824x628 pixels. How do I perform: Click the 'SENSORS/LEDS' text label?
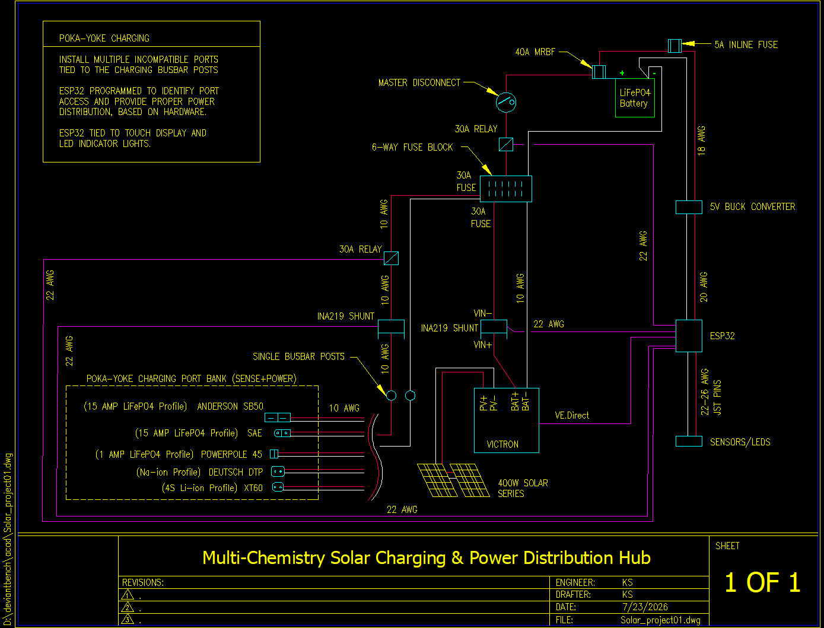tap(740, 442)
